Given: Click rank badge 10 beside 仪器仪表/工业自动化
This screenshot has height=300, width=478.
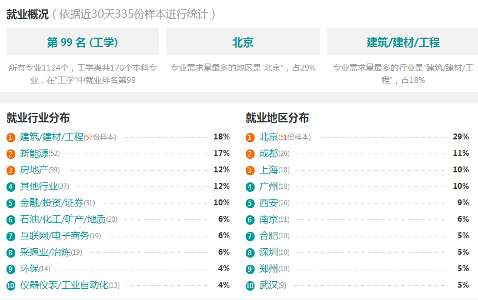Looking at the screenshot, I should (11, 286).
